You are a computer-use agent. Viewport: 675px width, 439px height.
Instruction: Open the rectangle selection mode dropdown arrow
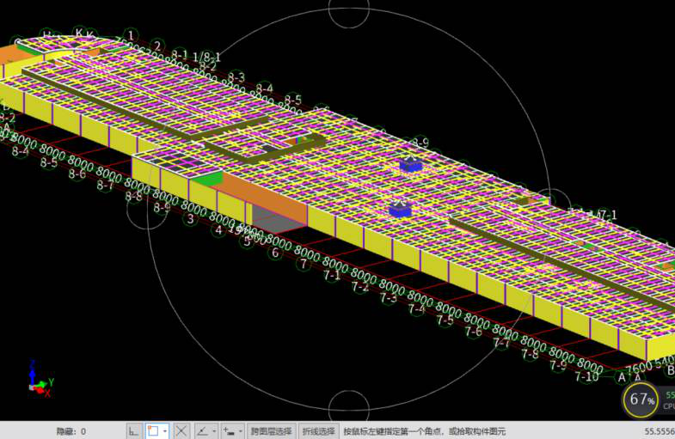(164, 430)
